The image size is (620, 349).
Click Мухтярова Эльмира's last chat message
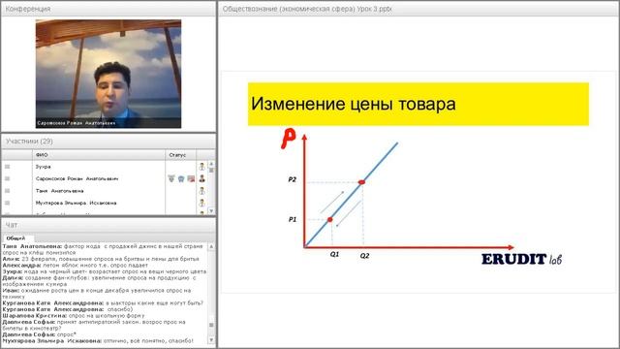98,340
